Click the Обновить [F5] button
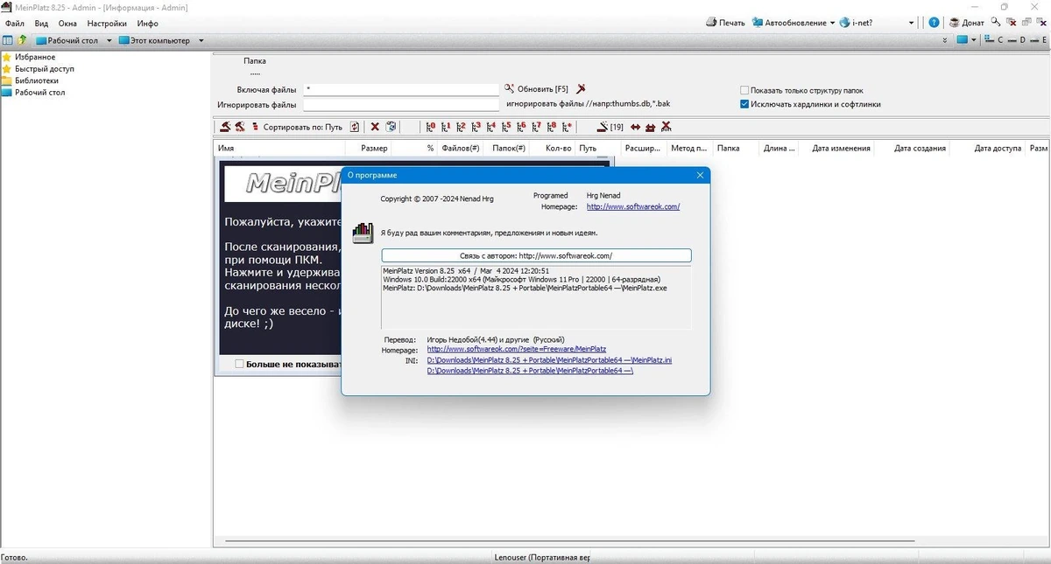1051x564 pixels. pyautogui.click(x=536, y=89)
